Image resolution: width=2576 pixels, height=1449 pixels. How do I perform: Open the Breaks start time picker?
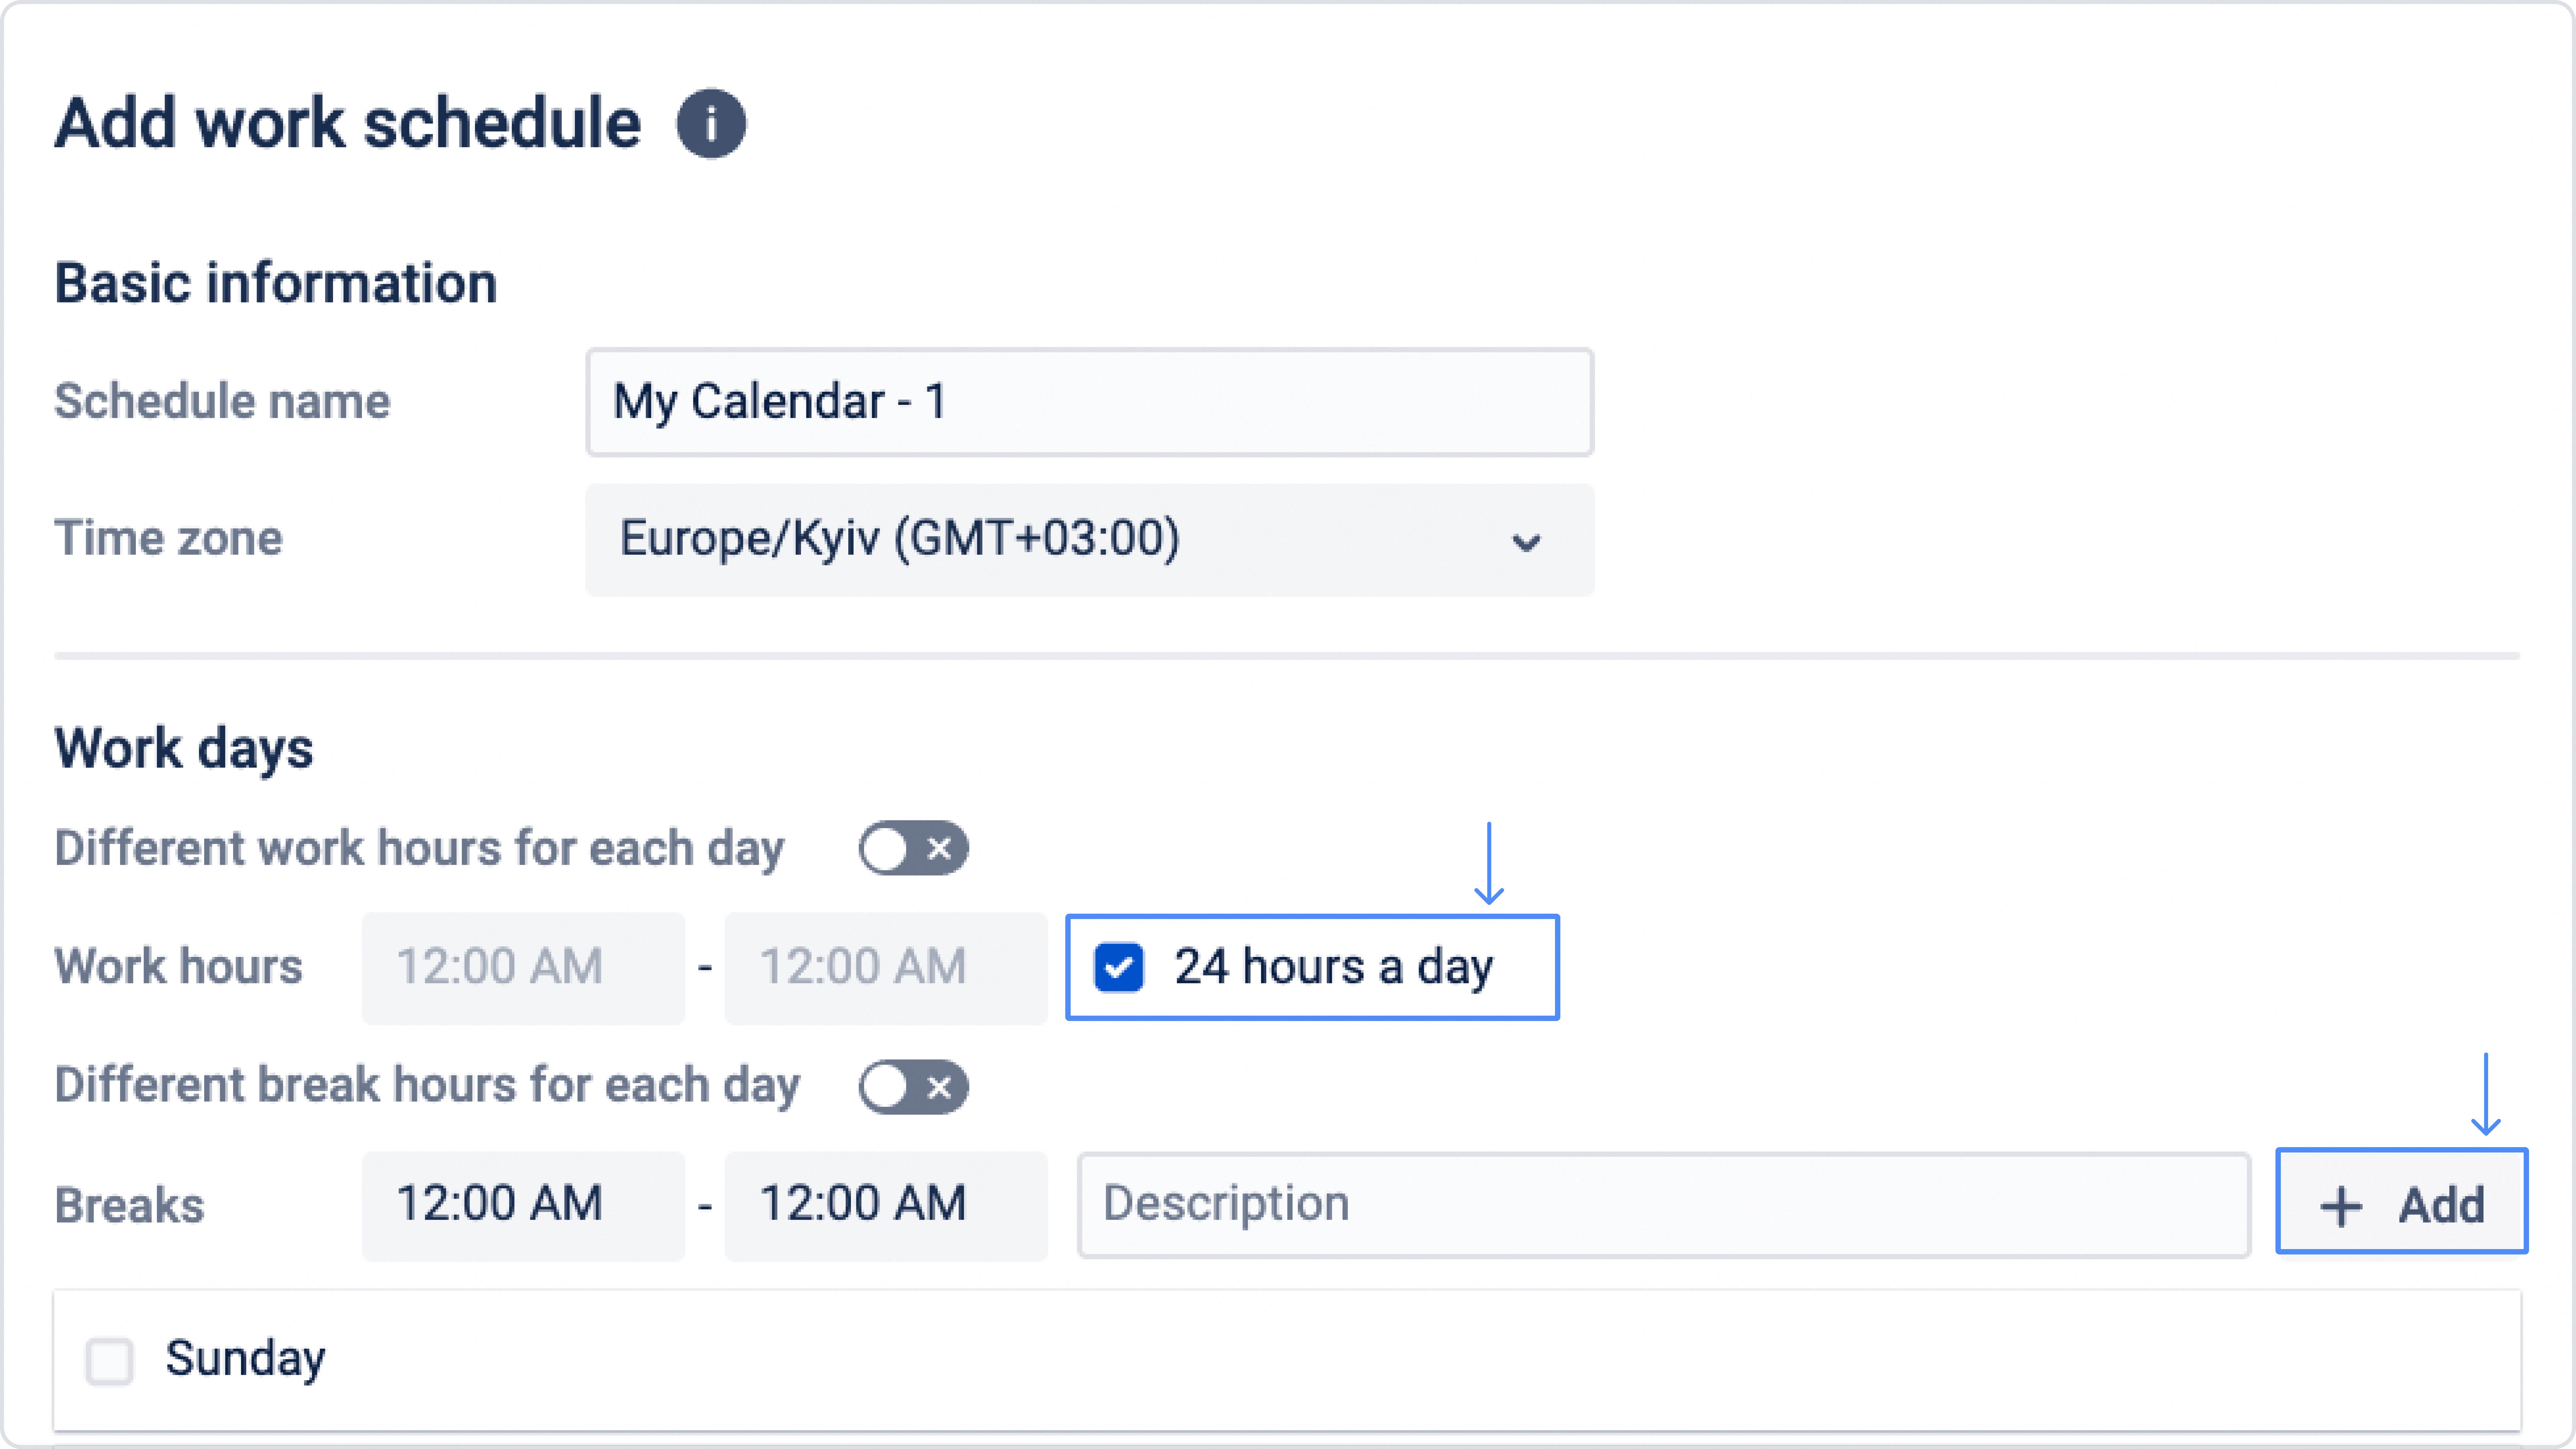522,1204
